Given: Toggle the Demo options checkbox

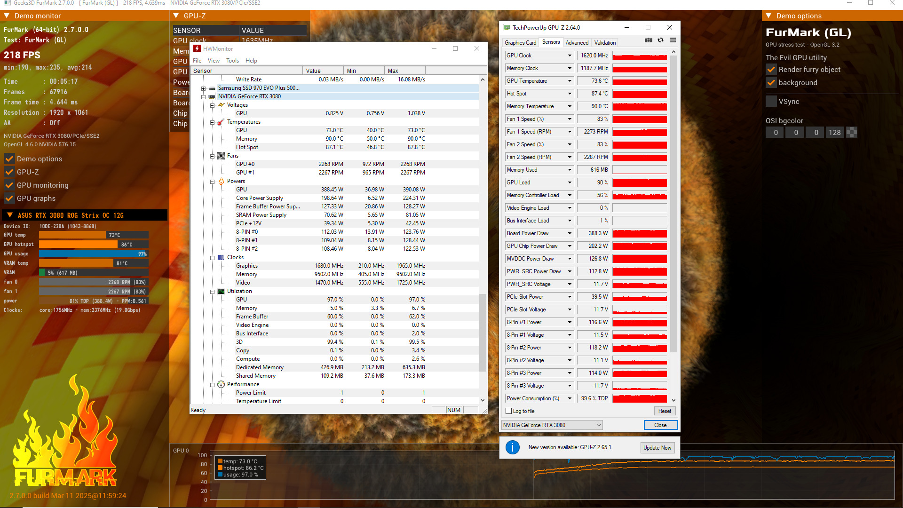Looking at the screenshot, I should click(9, 159).
